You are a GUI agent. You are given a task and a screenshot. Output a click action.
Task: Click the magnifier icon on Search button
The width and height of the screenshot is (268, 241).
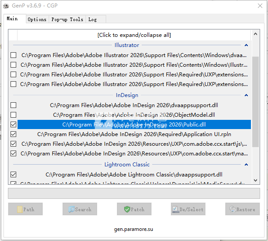pos(71,209)
